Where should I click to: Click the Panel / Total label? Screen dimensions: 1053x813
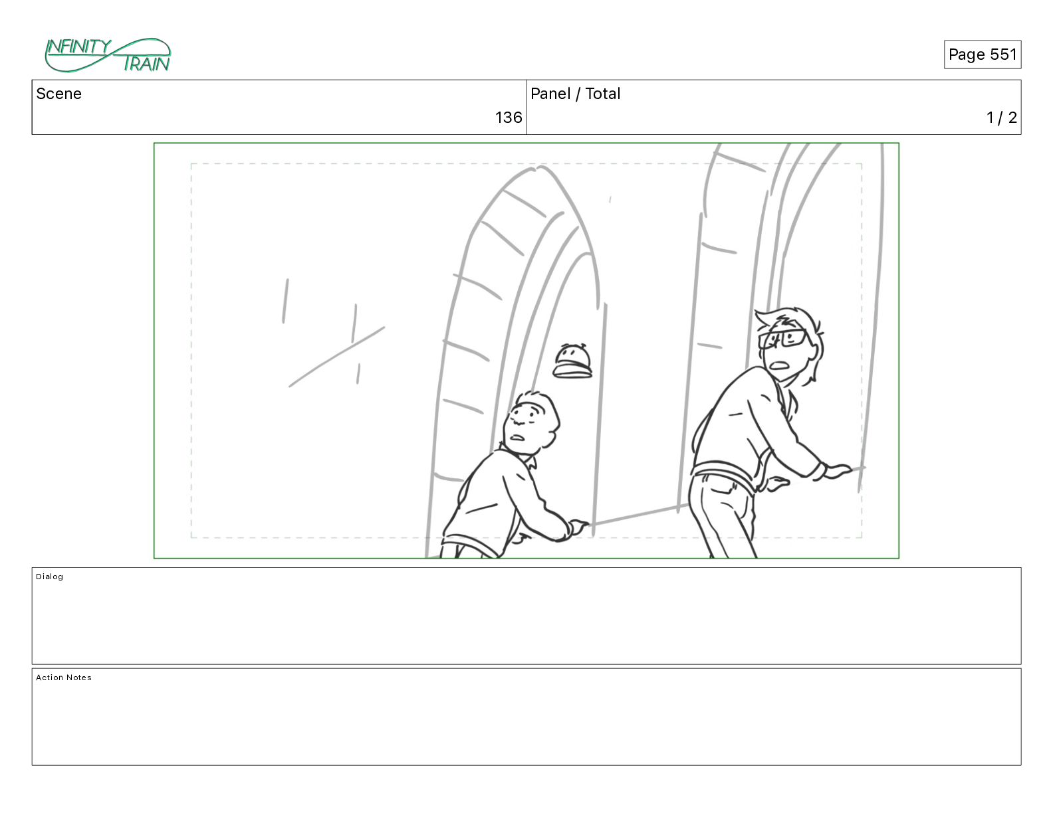(575, 94)
